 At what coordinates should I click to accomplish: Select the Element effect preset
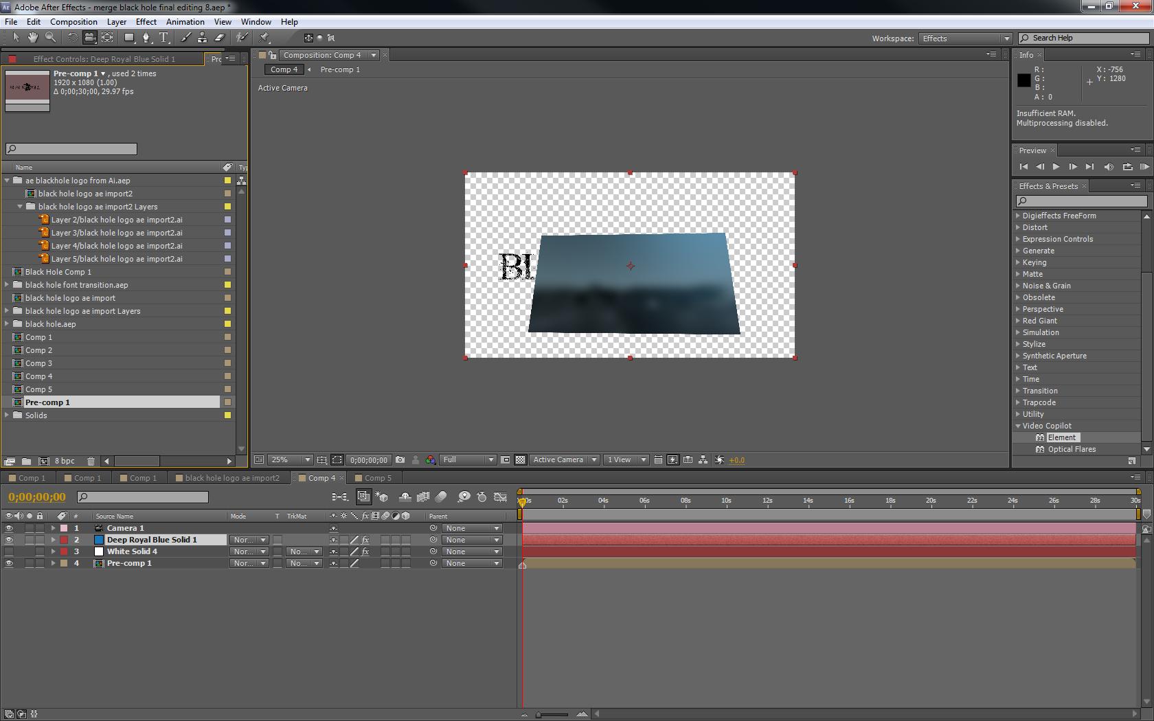click(x=1062, y=437)
